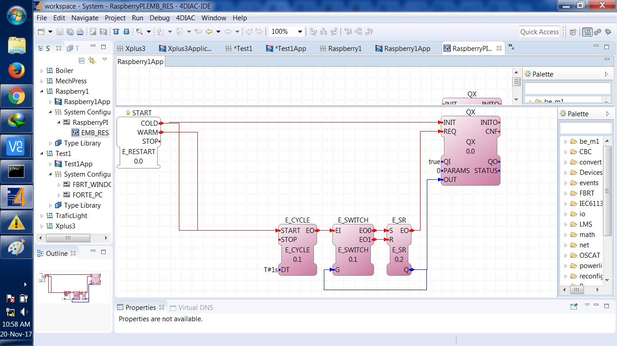Screen dimensions: 617x346
Task: Open the zoom level 100% dropdown
Action: tap(299, 32)
